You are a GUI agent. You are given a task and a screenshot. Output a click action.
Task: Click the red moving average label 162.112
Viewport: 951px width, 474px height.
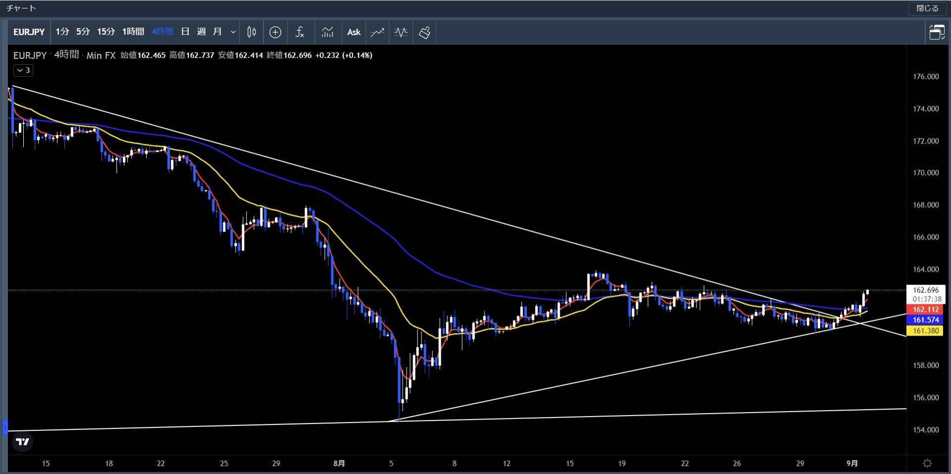coord(925,309)
